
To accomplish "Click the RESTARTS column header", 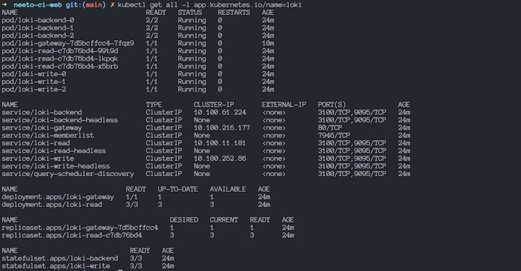I will click(234, 13).
